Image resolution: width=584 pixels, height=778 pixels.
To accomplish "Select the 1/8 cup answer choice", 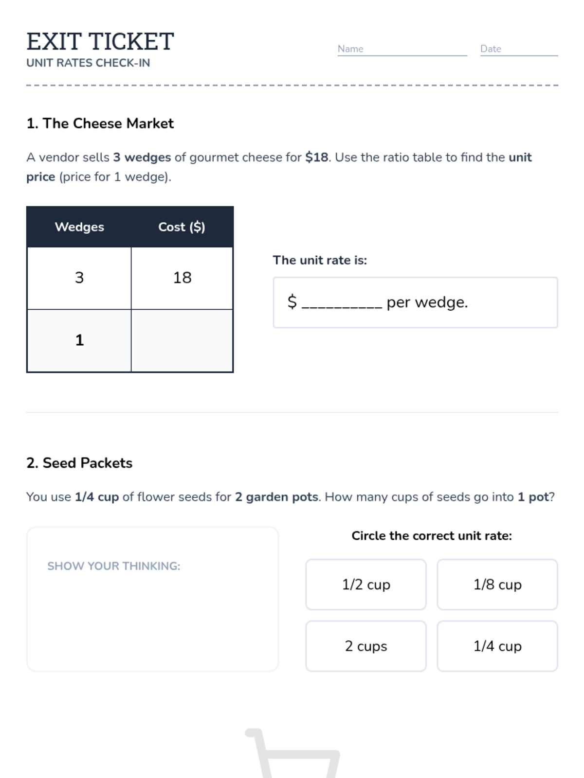I will pos(497,584).
